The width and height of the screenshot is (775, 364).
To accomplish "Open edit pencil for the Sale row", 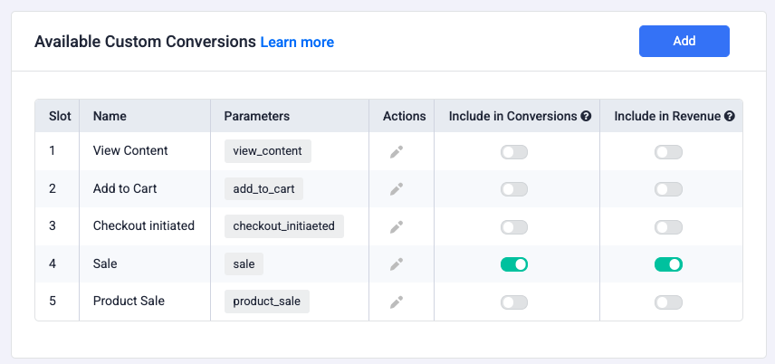I will point(397,264).
